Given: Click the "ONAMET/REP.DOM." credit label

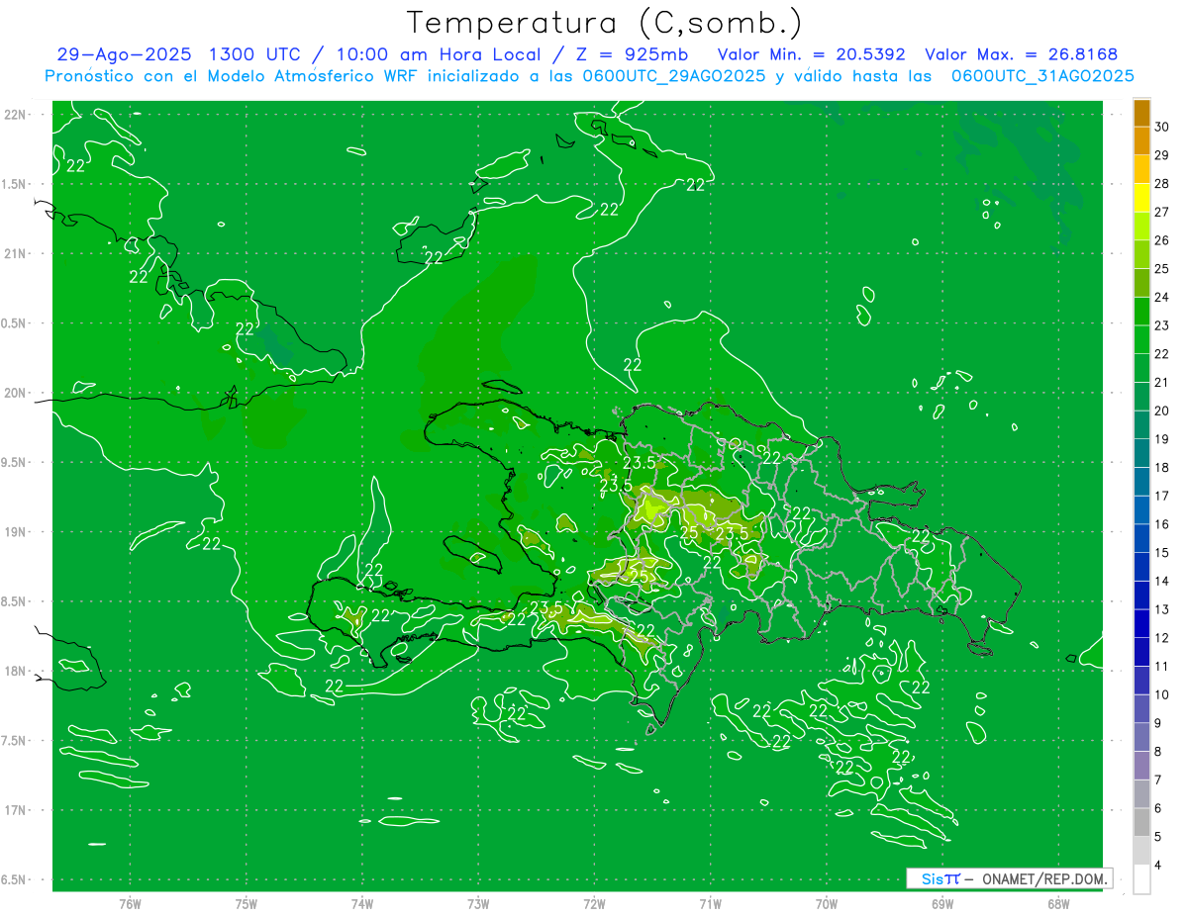Looking at the screenshot, I should point(1043,878).
